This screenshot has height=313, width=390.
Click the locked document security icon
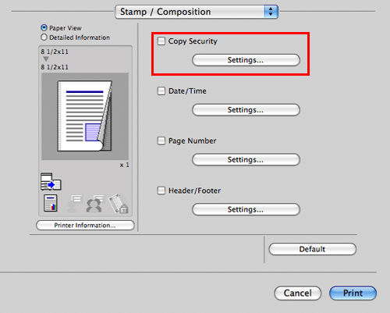click(118, 203)
